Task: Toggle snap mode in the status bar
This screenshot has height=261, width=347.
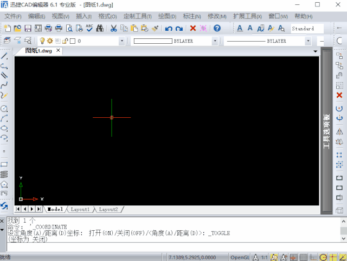Action: [x=294, y=257]
